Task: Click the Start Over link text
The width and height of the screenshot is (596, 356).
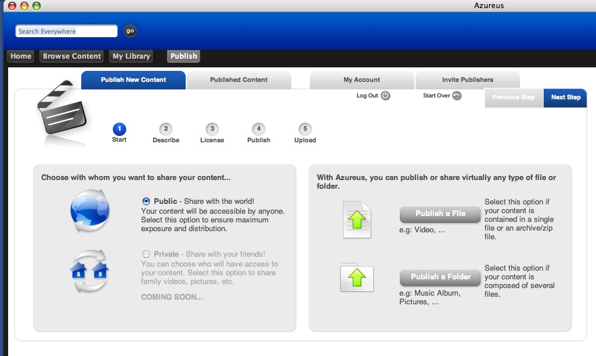Action: [436, 95]
